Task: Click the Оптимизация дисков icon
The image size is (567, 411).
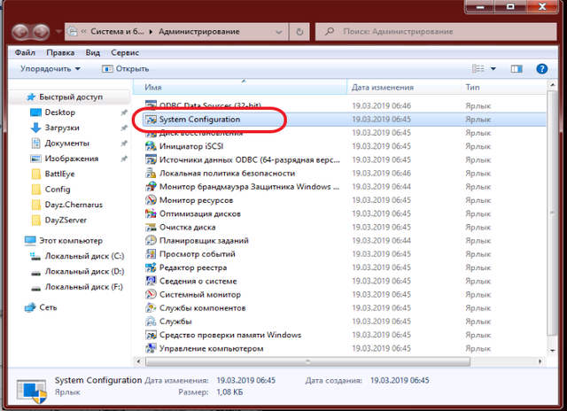Action: click(x=151, y=213)
